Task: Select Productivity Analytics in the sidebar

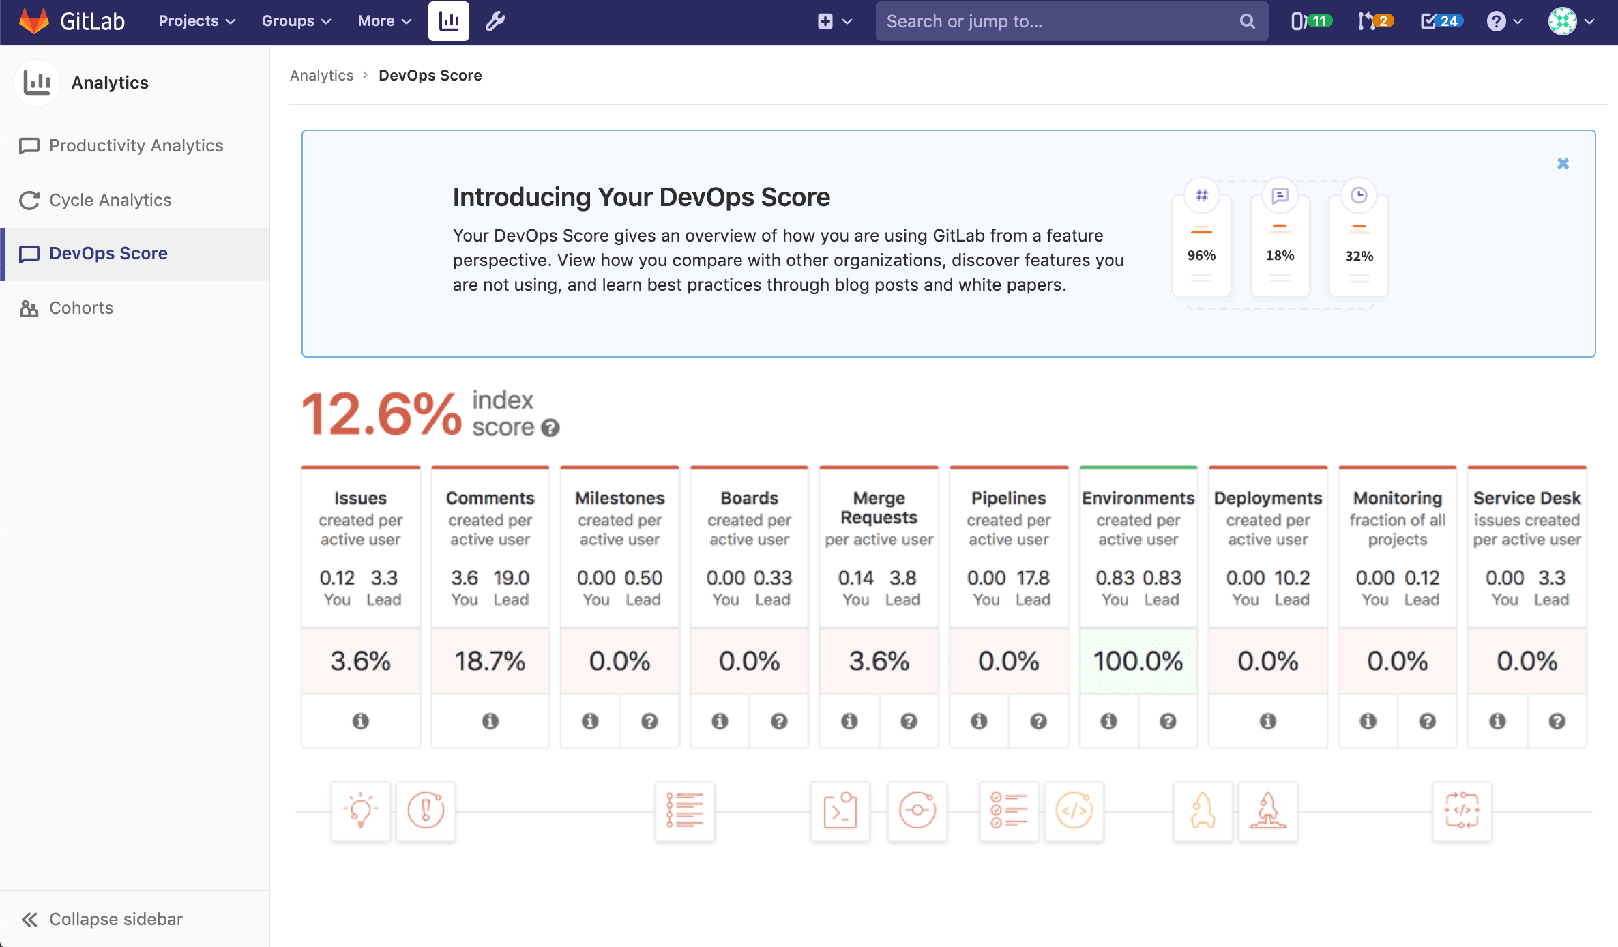Action: 136,145
